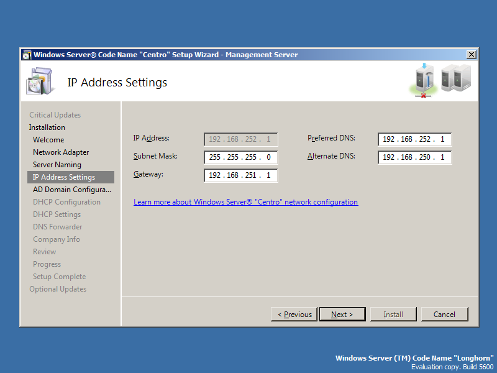Click the Alternate DNS label
The width and height of the screenshot is (497, 373).
[331, 156]
